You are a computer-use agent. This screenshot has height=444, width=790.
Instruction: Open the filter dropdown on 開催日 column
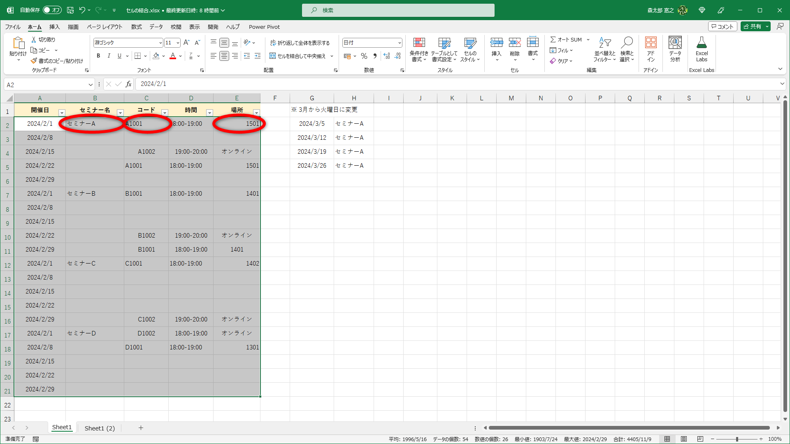click(62, 112)
